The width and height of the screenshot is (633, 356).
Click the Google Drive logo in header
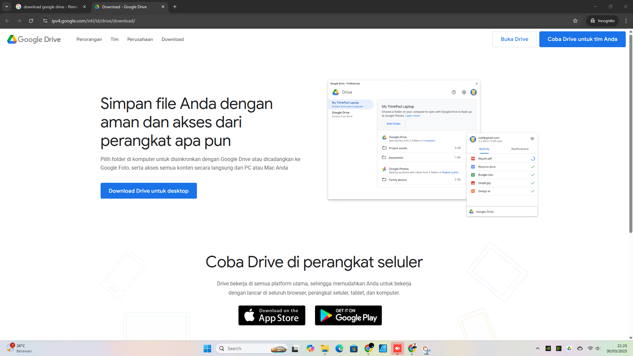tap(34, 39)
